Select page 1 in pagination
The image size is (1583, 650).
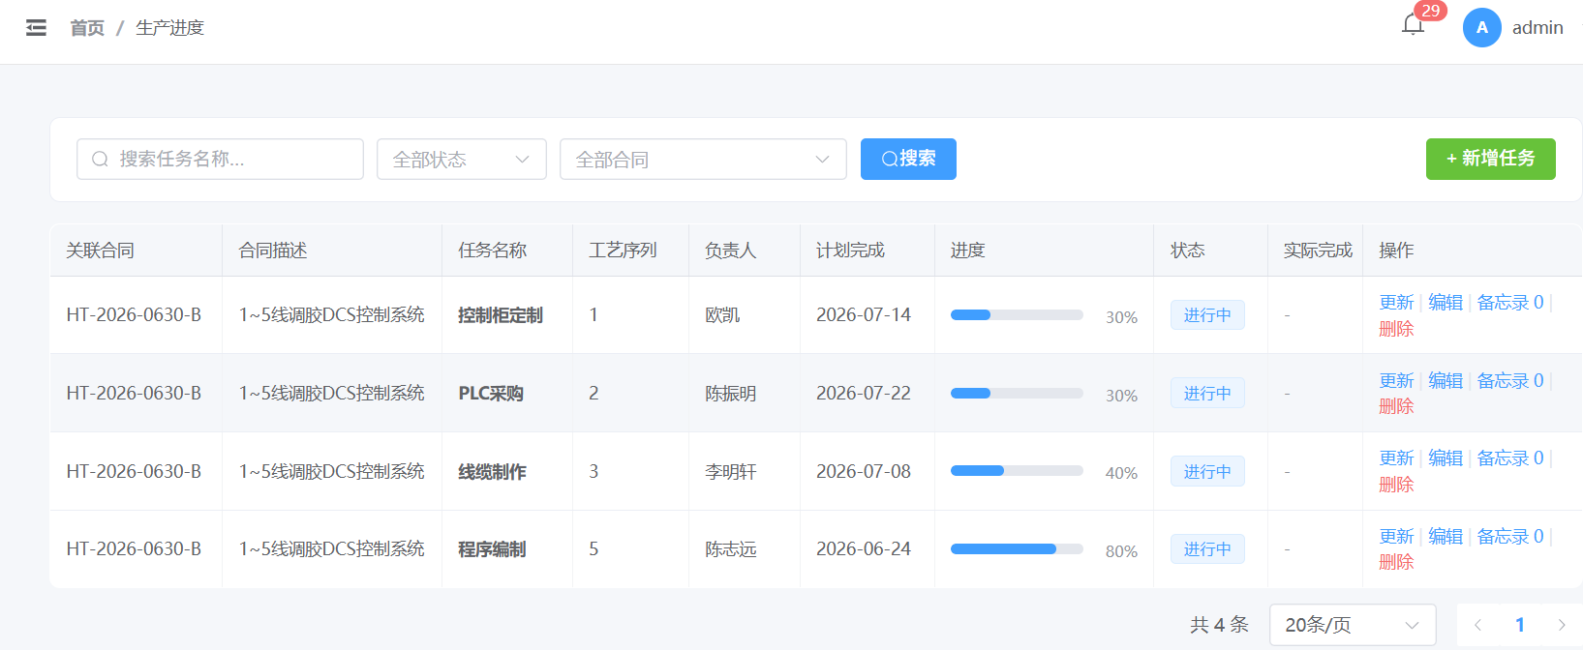(1520, 625)
